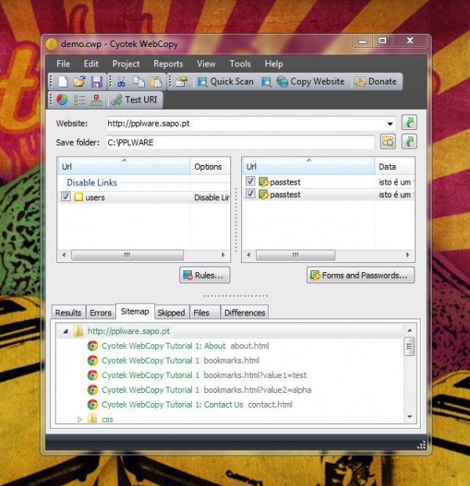
Task: Sort rules list by Url column
Action: pyautogui.click(x=124, y=167)
